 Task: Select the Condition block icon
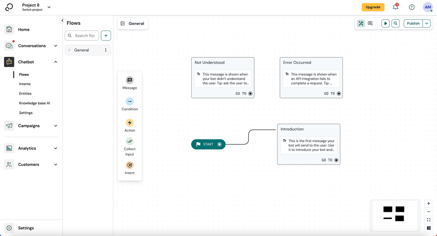(129, 102)
